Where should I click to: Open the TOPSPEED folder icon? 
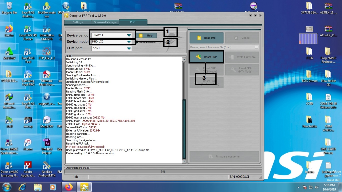coord(9,76)
